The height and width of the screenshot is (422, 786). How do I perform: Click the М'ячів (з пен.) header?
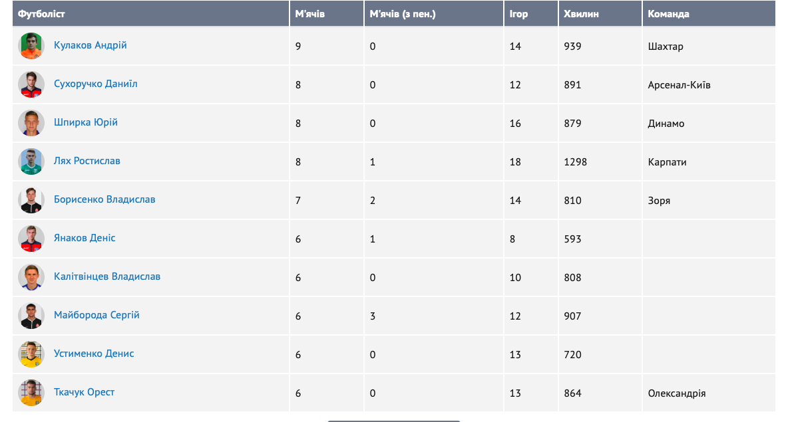tap(403, 14)
